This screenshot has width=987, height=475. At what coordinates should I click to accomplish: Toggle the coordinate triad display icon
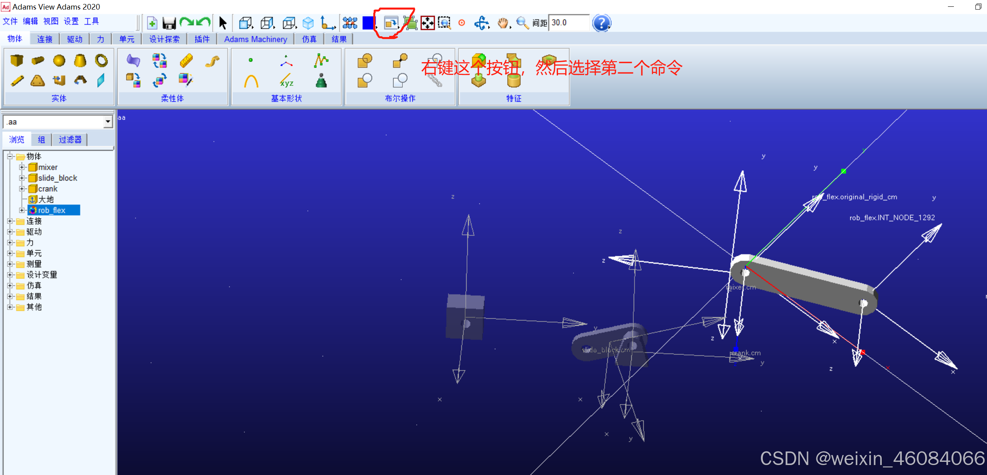[327, 23]
